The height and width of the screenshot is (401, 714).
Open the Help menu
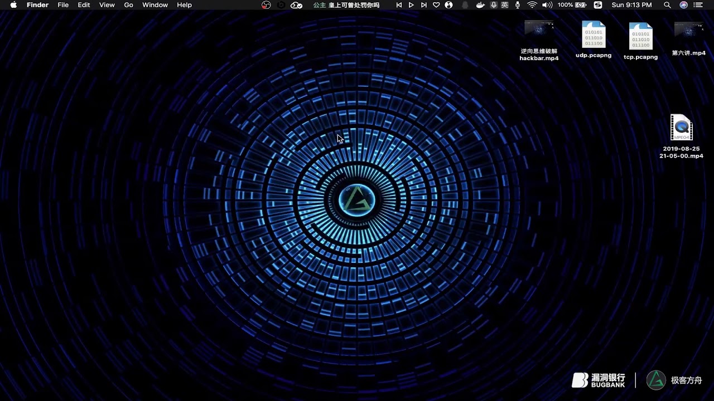coord(184,5)
